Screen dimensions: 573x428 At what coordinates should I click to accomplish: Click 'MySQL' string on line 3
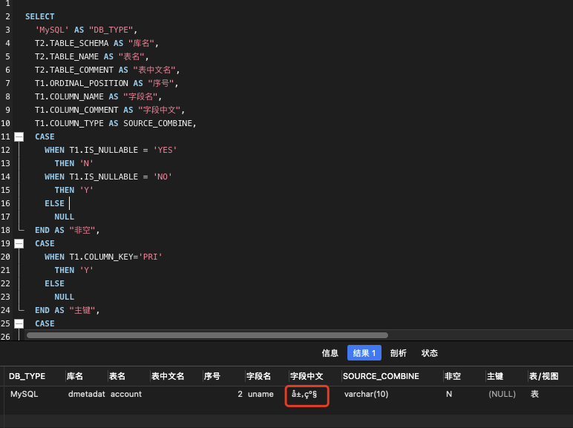pyautogui.click(x=52, y=30)
